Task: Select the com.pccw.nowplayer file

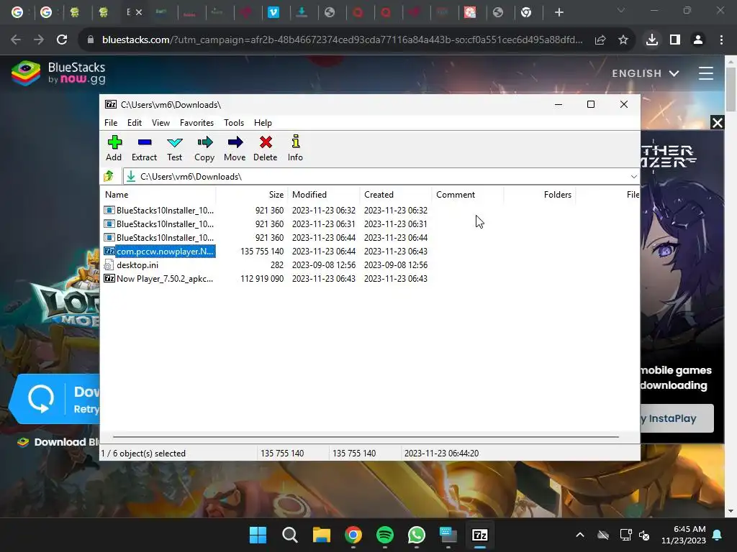Action: pyautogui.click(x=159, y=251)
